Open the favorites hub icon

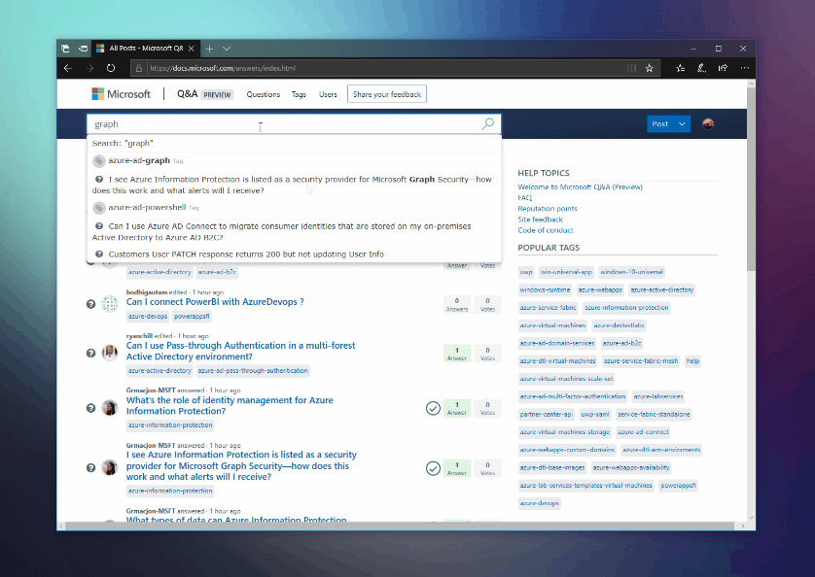(x=681, y=68)
